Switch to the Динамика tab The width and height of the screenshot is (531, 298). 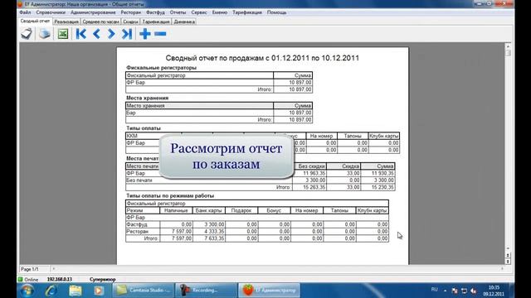click(x=184, y=22)
